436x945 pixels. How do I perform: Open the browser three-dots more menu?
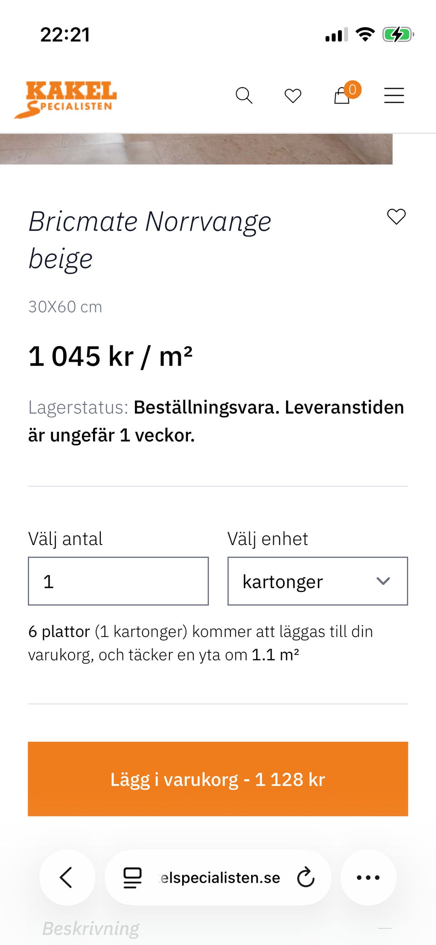point(368,877)
